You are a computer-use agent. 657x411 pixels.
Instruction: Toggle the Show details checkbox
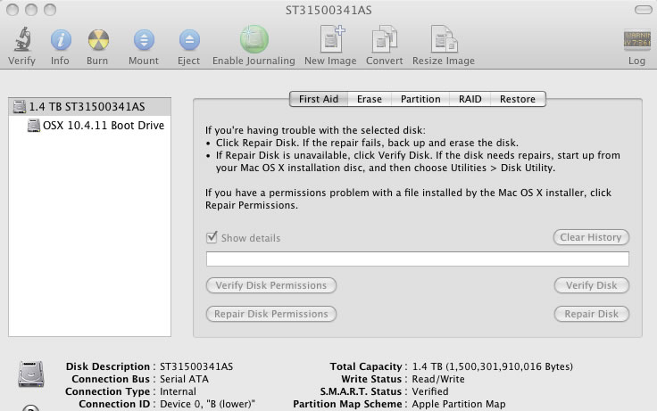(212, 238)
